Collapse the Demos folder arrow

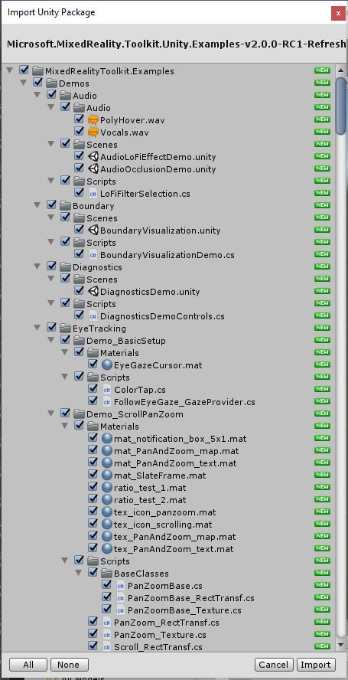(x=24, y=83)
